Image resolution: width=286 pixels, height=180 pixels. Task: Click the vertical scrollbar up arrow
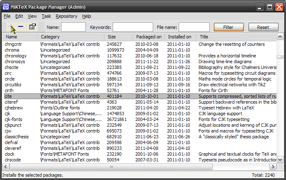pyautogui.click(x=280, y=37)
